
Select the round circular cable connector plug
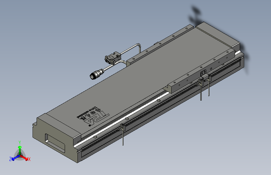96,74
